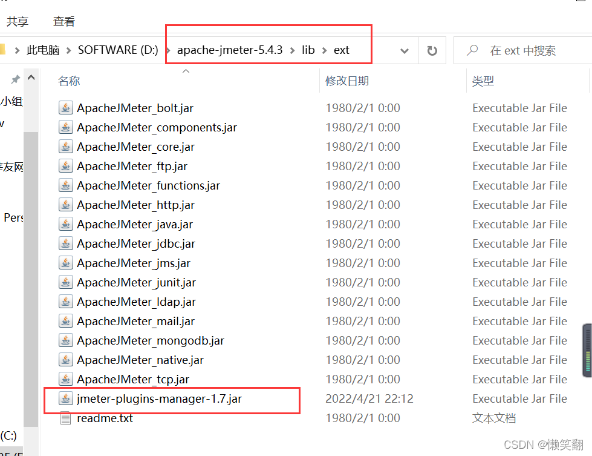The height and width of the screenshot is (456, 592).
Task: Select the file name ApacheJMeter_mongodb.jar
Action: (151, 341)
